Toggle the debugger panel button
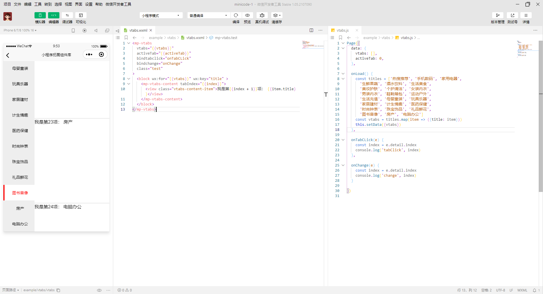The height and width of the screenshot is (294, 543). pos(67,15)
